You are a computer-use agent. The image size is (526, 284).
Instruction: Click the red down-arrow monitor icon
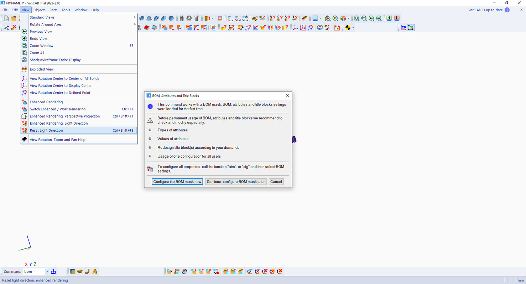397,18
